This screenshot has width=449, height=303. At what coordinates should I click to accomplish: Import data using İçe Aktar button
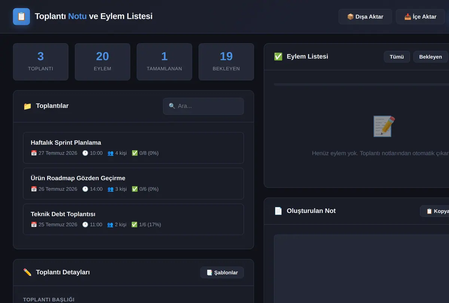421,17
